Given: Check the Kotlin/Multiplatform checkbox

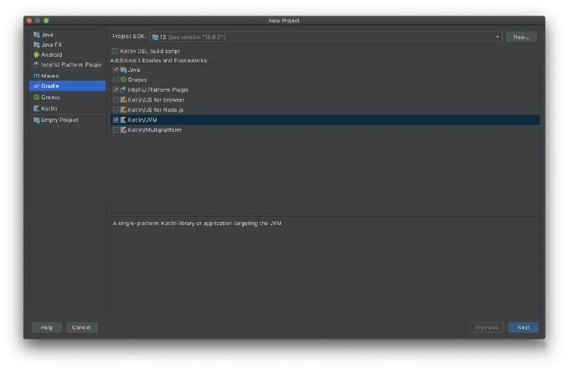Looking at the screenshot, I should 116,130.
